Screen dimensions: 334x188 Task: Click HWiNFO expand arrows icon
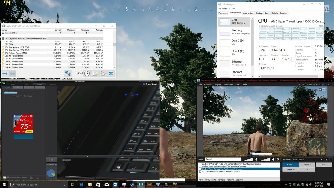5,73
